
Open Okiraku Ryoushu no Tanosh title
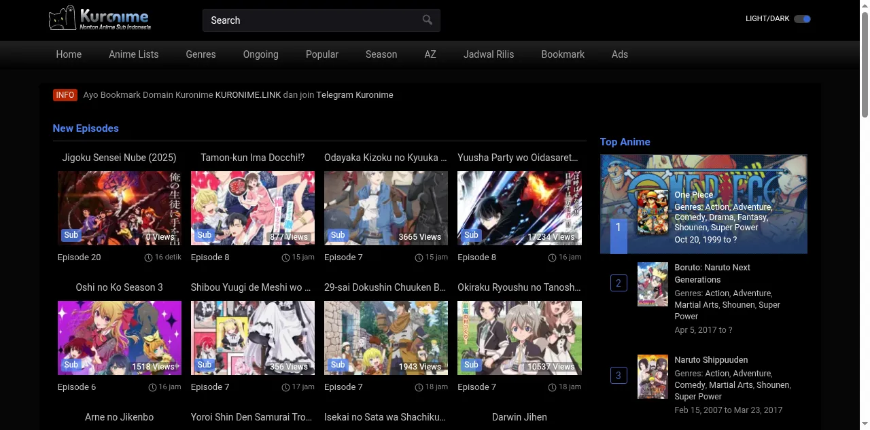point(519,287)
